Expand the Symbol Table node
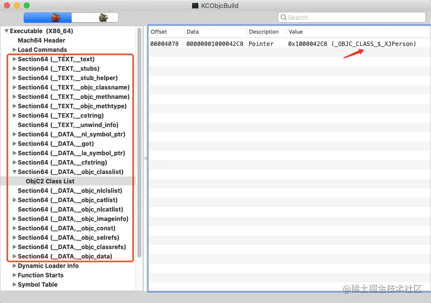 click(x=14, y=284)
